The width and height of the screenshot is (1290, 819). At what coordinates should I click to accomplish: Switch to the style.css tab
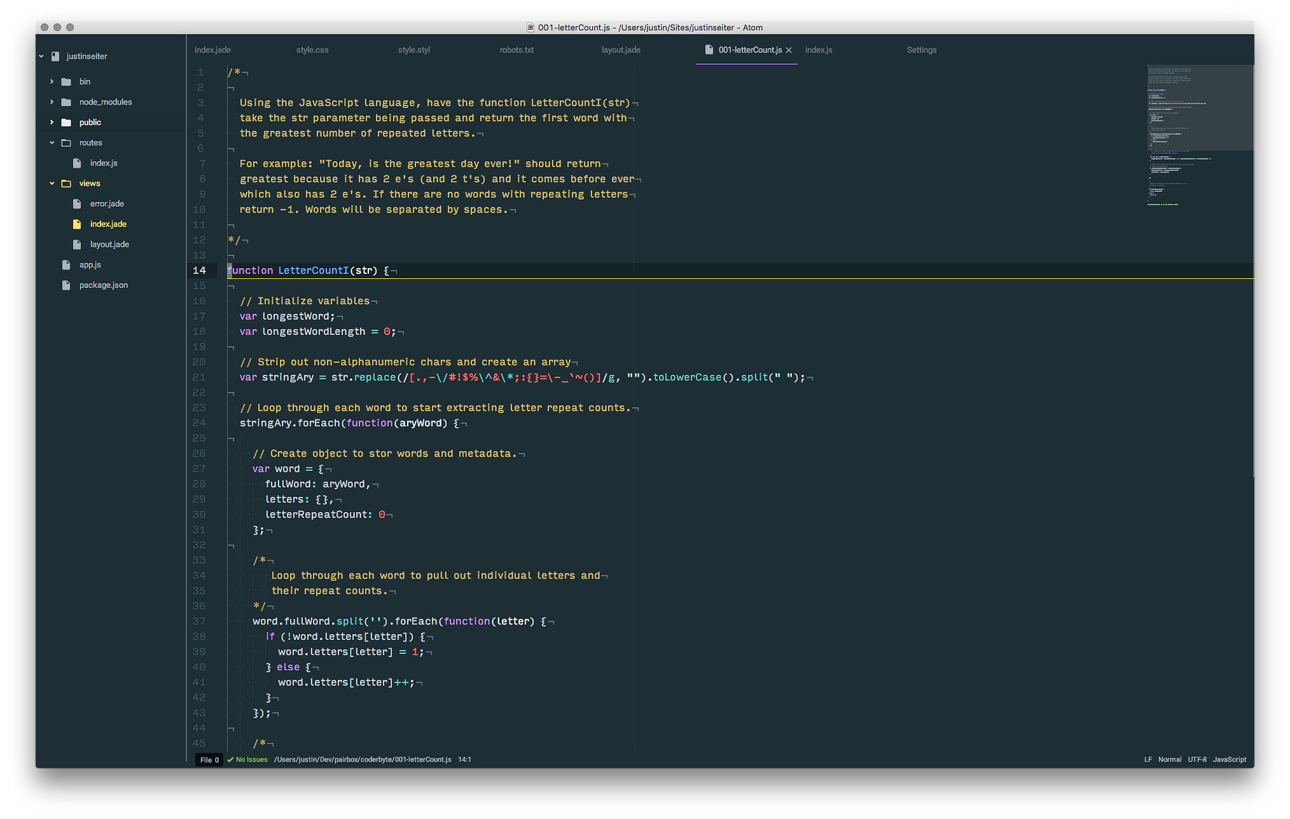click(312, 50)
